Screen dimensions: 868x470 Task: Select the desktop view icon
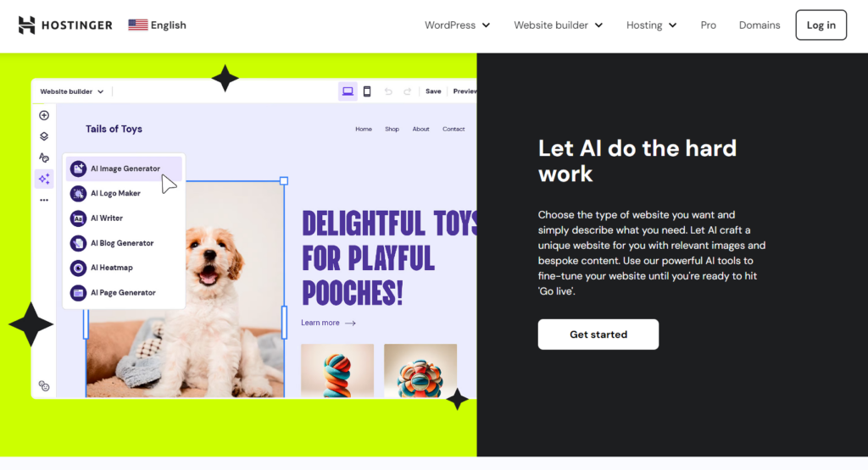tap(348, 91)
